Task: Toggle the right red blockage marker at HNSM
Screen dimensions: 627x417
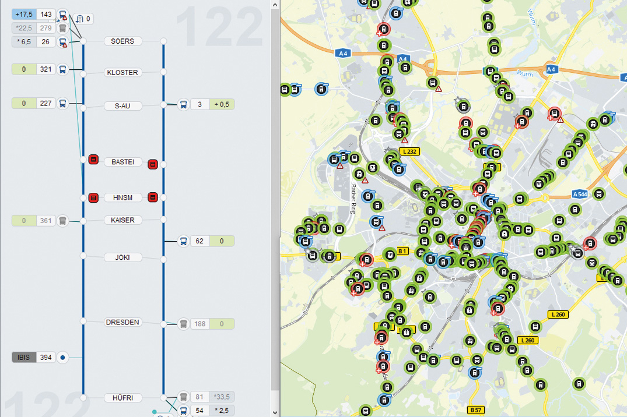Action: pyautogui.click(x=153, y=197)
